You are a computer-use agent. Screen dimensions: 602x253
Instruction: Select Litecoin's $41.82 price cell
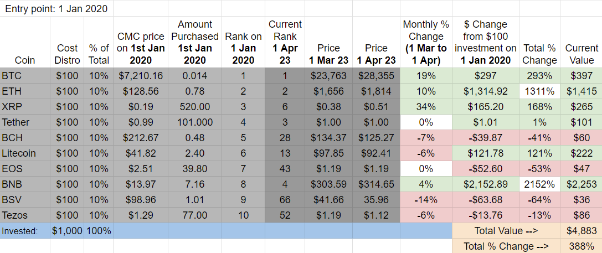tap(141, 153)
